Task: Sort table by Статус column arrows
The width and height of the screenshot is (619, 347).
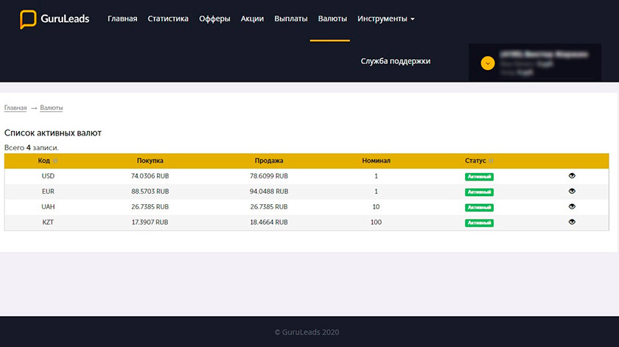Action: [x=491, y=161]
